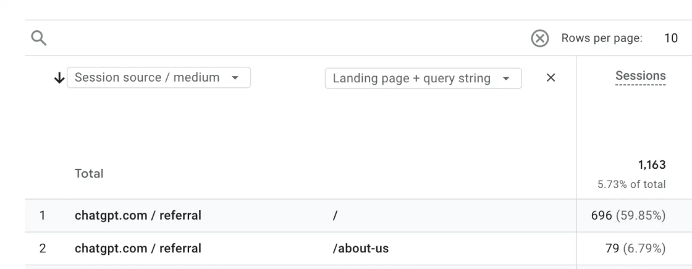Sort by the Sessions column header
692x269 pixels.
tap(640, 76)
